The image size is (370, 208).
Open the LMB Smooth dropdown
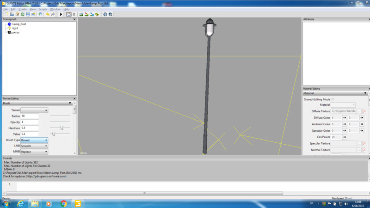[34, 146]
